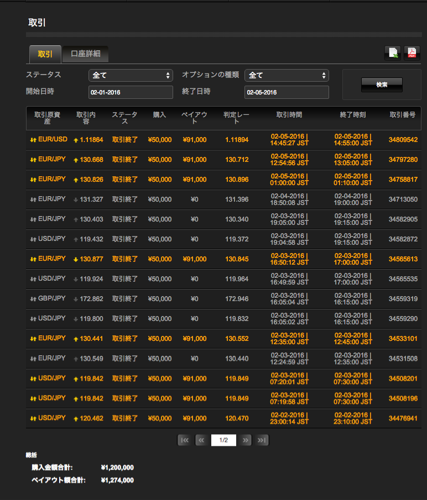The width and height of the screenshot is (427, 500).
Task: Click the purchase total ¥1,200,000
Action: [117, 467]
